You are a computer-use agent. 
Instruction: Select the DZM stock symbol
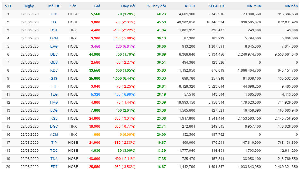point(54,39)
